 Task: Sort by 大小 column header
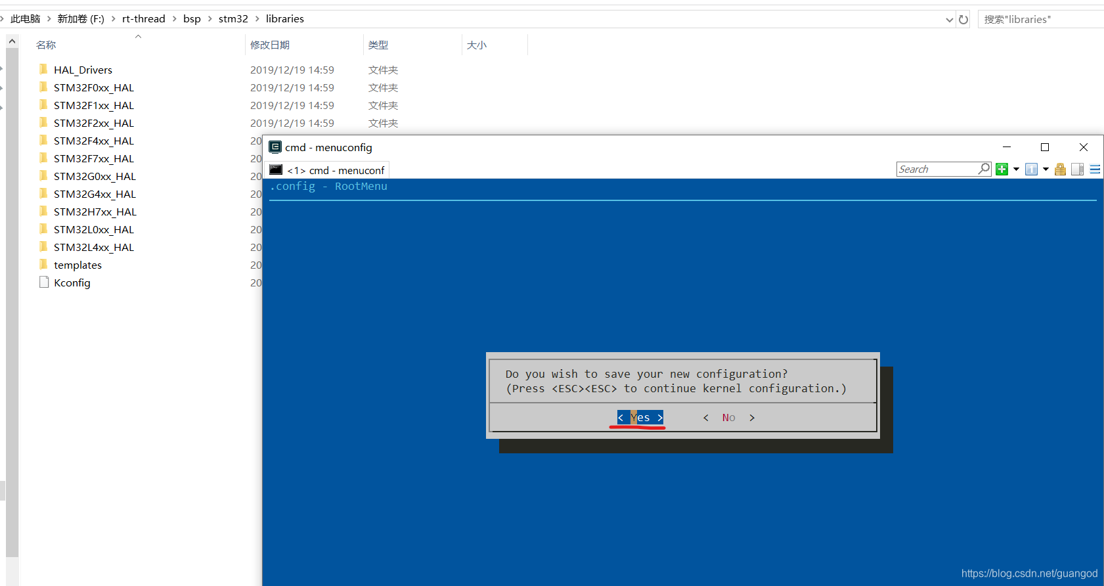coord(477,45)
